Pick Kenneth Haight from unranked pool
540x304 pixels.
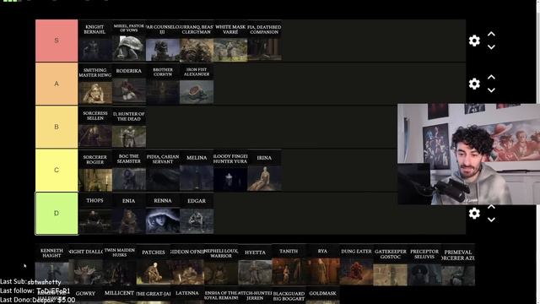pos(51,264)
